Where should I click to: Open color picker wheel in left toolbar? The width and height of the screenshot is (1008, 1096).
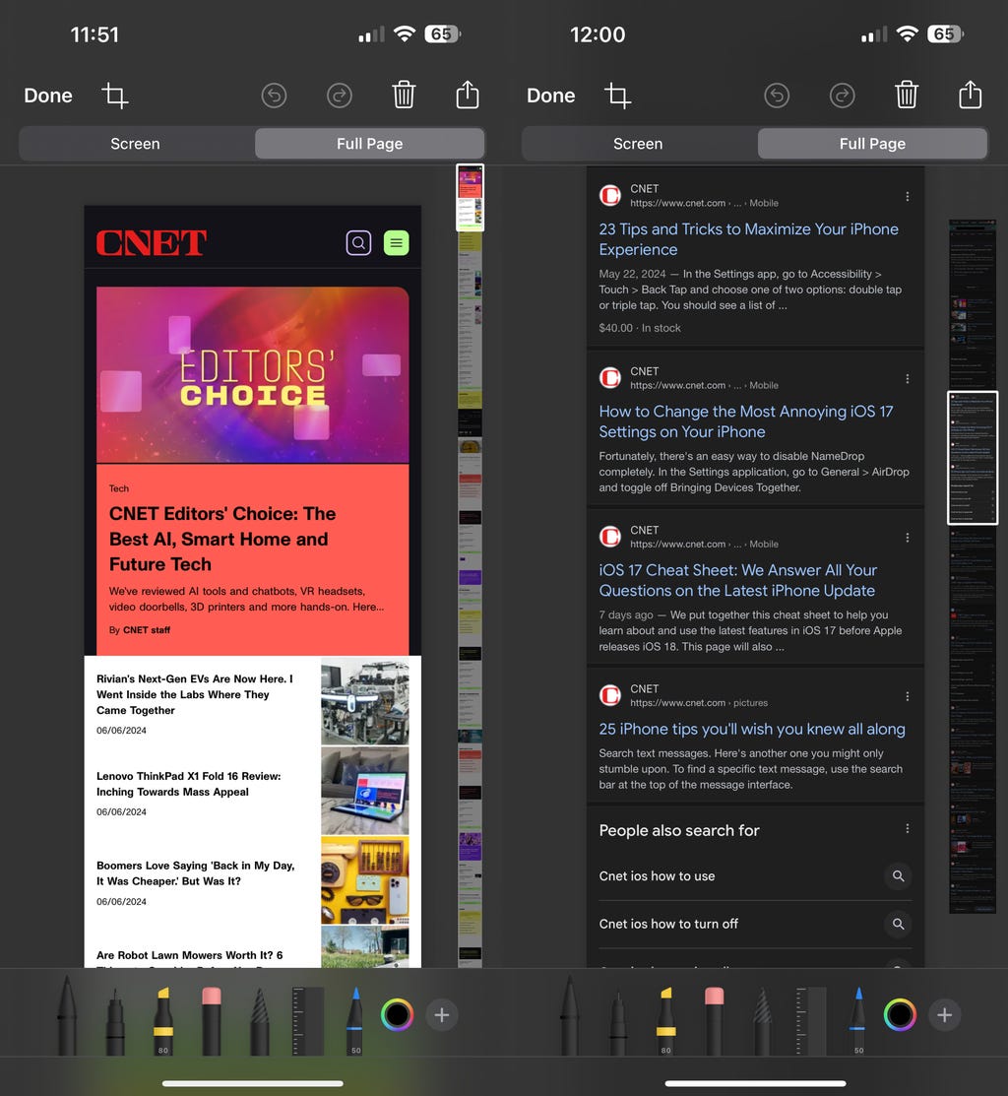coord(398,1015)
